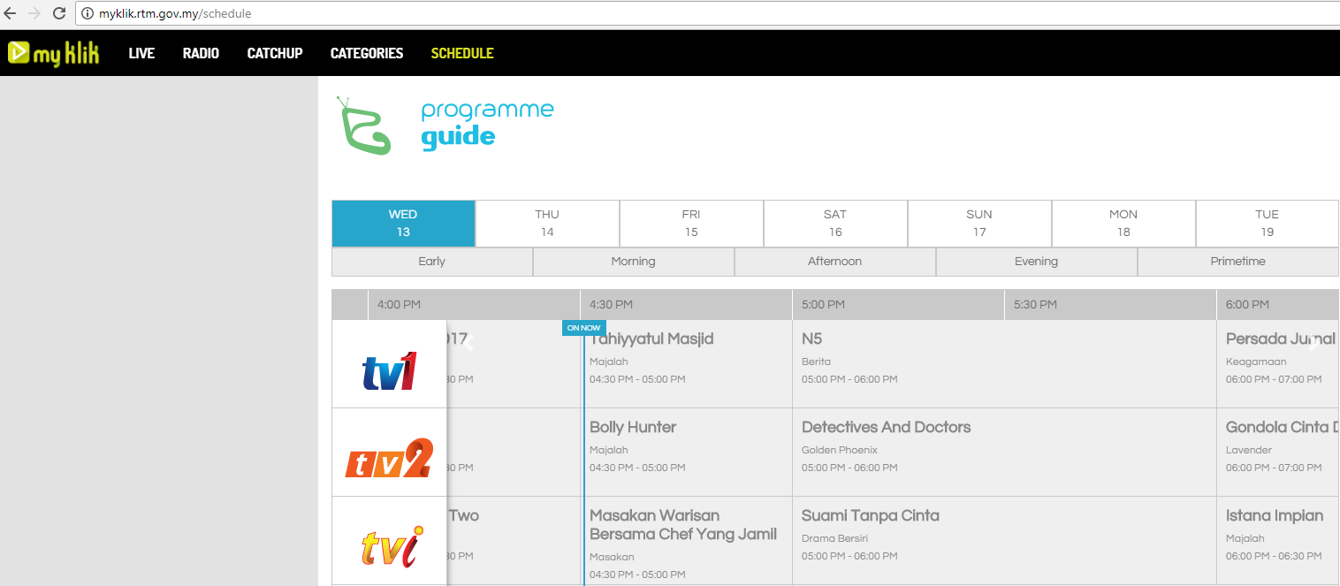This screenshot has height=586, width=1340.
Task: Open Persada Jurnal programme
Action: (1278, 363)
